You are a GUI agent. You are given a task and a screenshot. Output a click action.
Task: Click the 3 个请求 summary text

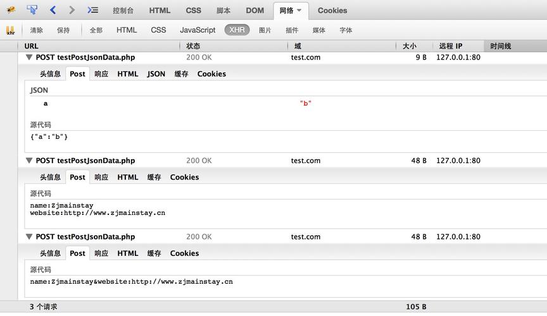tap(43, 307)
